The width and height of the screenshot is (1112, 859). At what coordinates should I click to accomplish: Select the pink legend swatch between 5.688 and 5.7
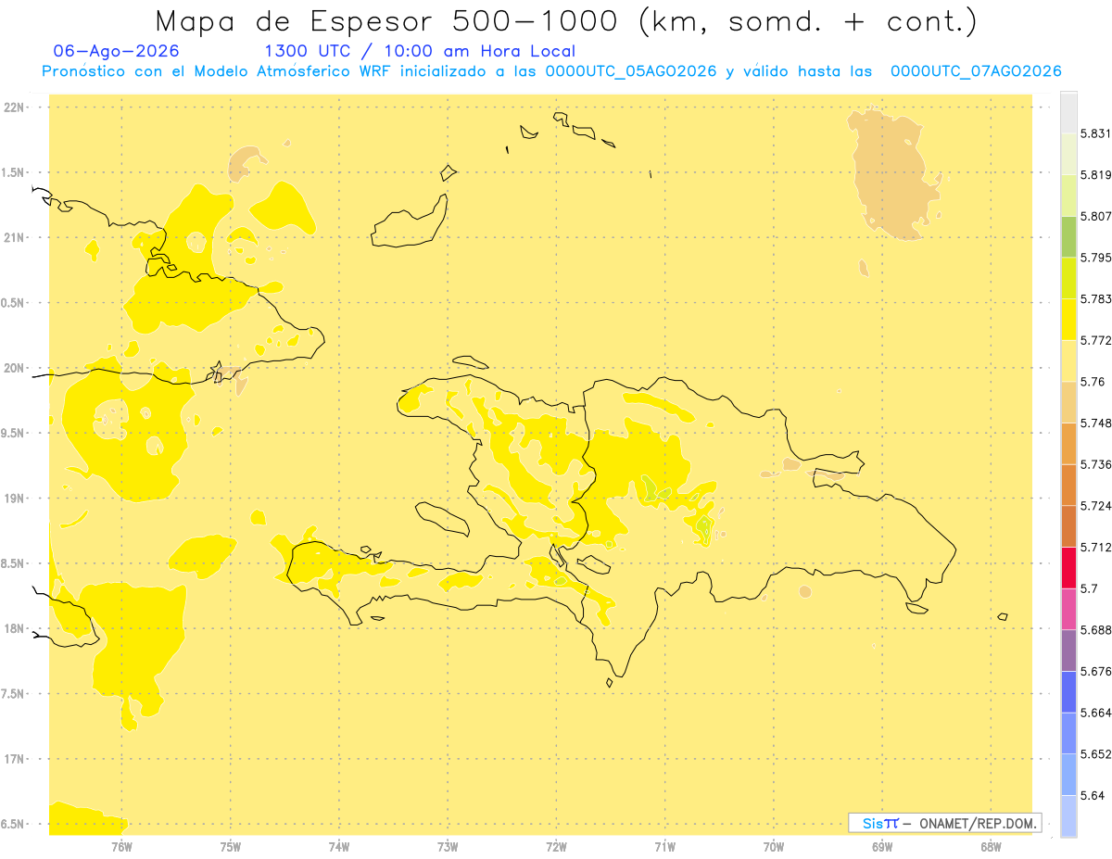1068,609
